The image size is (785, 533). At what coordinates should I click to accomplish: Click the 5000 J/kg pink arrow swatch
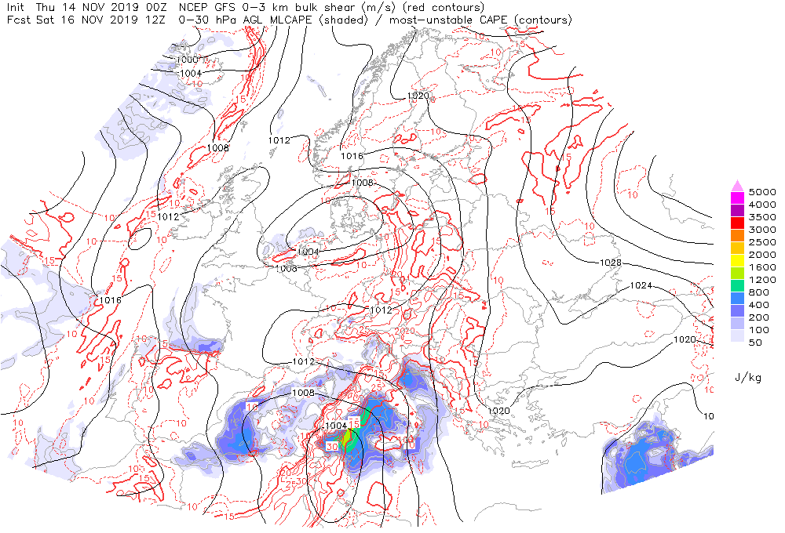737,186
